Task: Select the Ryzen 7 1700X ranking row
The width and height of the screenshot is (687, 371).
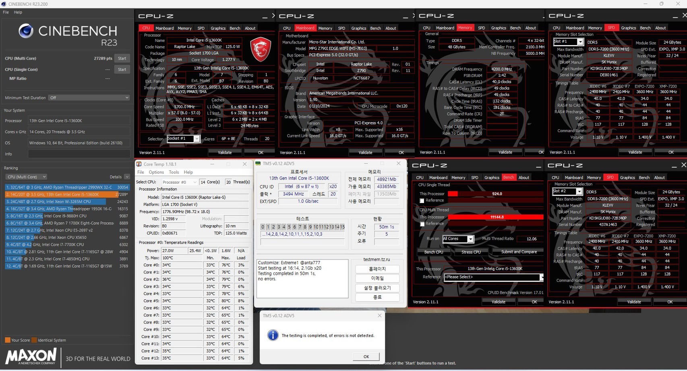Action: [67, 223]
